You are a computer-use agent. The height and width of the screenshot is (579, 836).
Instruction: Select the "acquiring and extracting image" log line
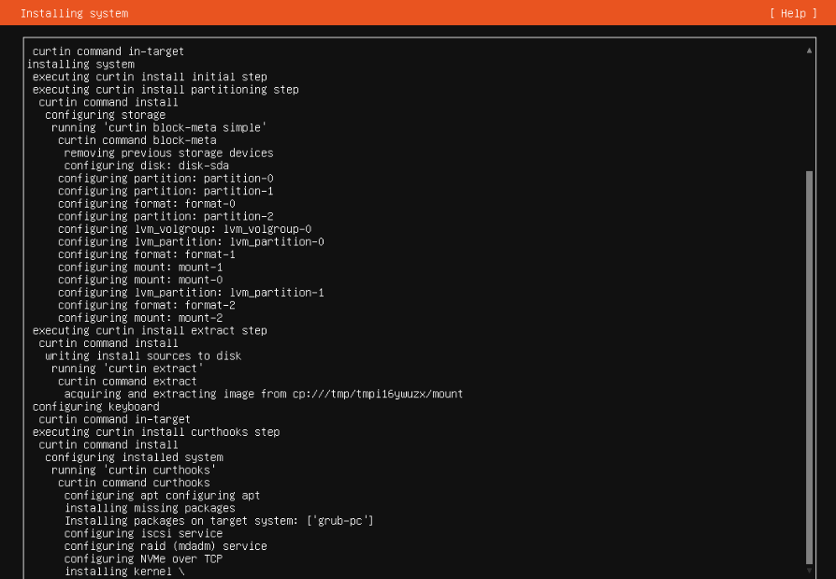tap(264, 394)
